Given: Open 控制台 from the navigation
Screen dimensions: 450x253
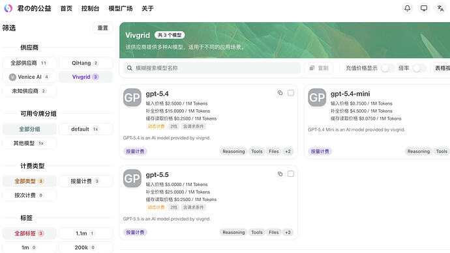Looking at the screenshot, I should [91, 8].
